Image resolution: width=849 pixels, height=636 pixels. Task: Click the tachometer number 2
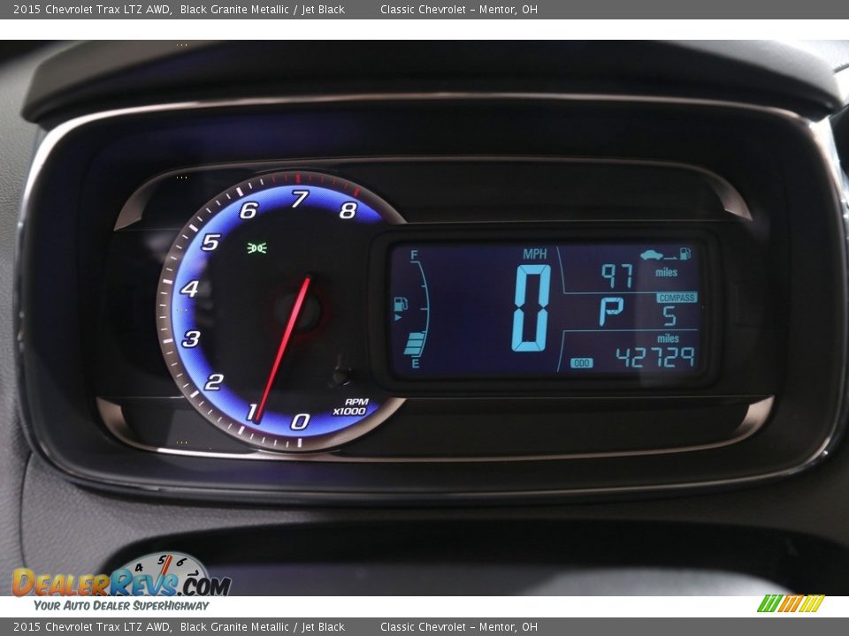(x=213, y=382)
